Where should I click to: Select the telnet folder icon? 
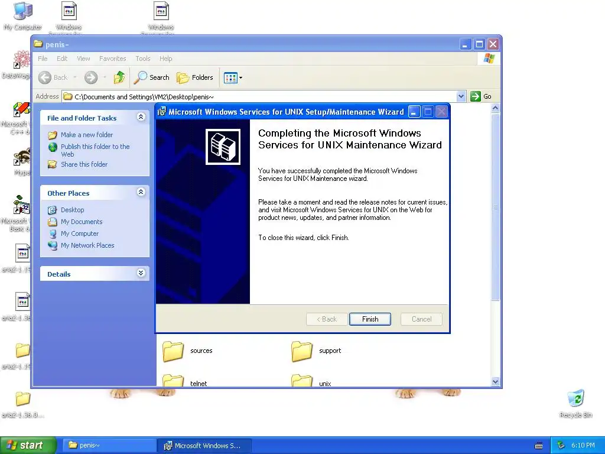[173, 380]
